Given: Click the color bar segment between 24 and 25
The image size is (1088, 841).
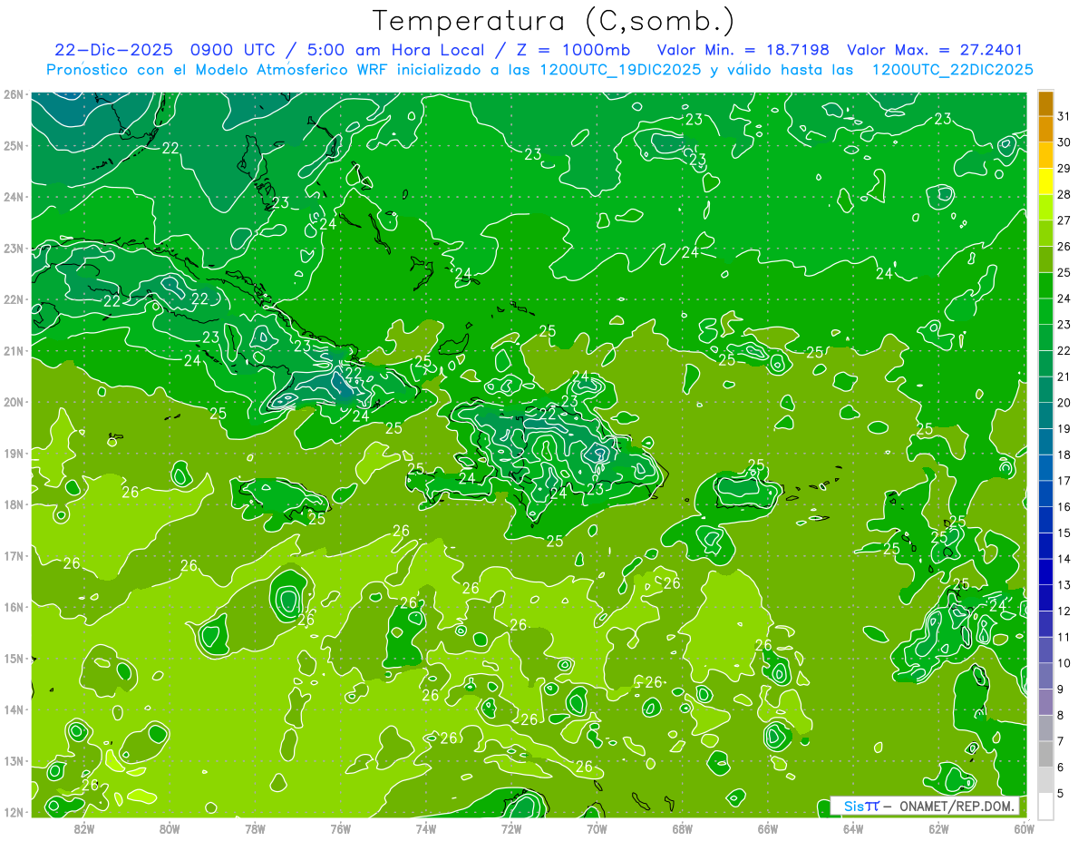Looking at the screenshot, I should [x=1045, y=286].
